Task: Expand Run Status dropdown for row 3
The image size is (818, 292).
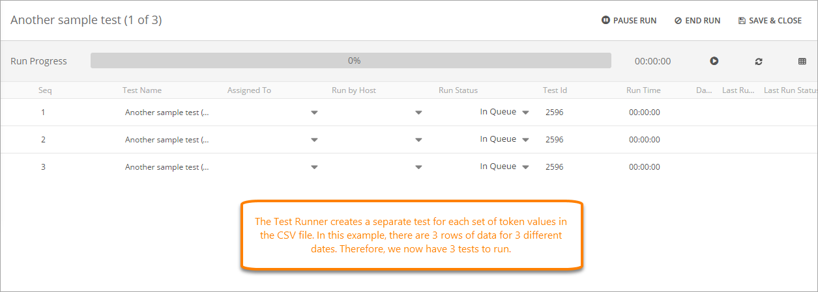Action: click(525, 167)
